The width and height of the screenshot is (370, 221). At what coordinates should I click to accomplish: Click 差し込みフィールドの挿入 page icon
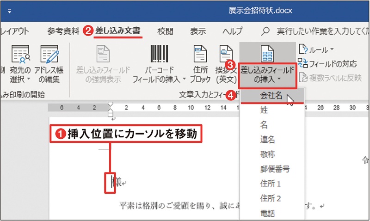tap(267, 54)
